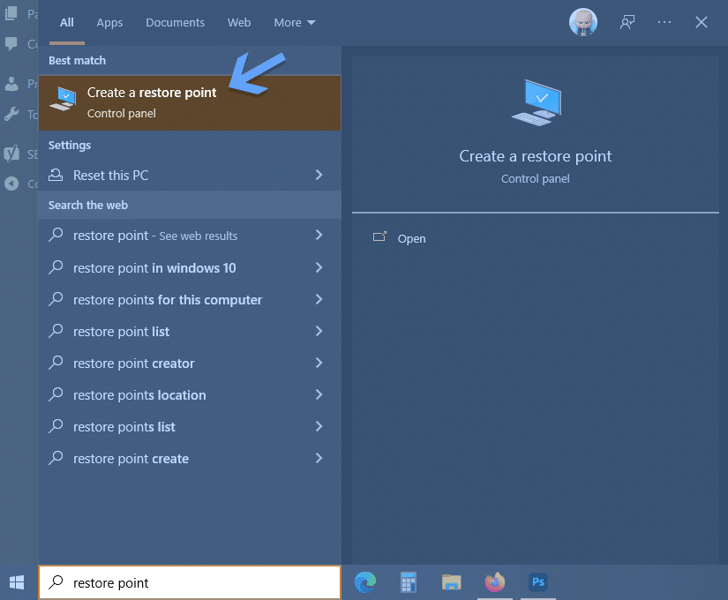The image size is (728, 600).
Task: Open File Explorer from the taskbar
Action: point(451,581)
